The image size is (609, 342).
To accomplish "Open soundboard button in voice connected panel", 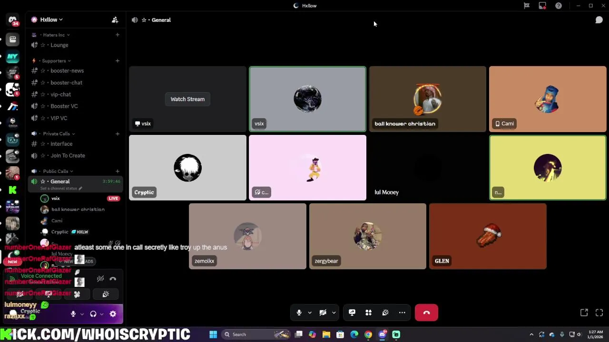I will point(106,294).
